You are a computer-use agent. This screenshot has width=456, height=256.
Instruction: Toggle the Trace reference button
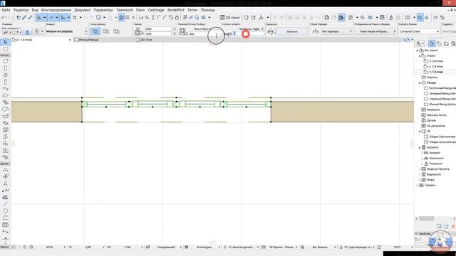[x=98, y=18]
